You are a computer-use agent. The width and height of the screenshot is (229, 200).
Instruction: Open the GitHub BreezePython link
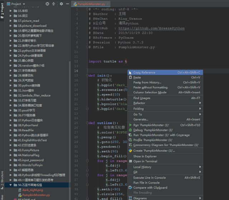click(x=151, y=28)
